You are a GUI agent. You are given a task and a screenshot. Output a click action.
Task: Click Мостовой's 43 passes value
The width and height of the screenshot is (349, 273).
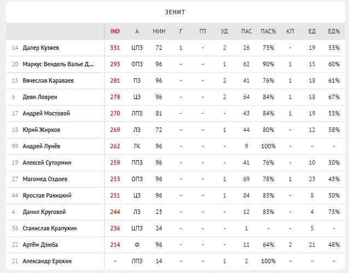[246, 114]
